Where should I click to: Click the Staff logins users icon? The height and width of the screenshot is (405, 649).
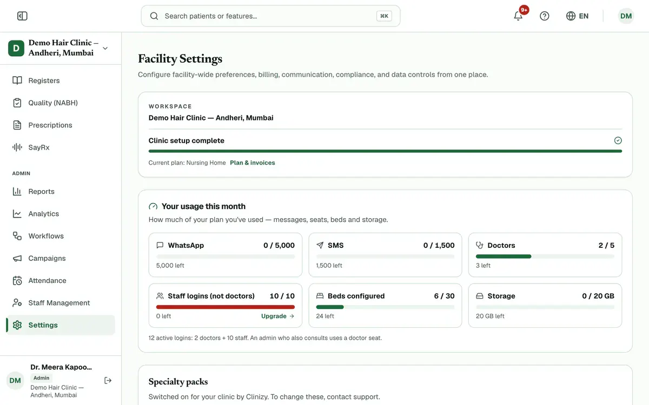coord(160,296)
